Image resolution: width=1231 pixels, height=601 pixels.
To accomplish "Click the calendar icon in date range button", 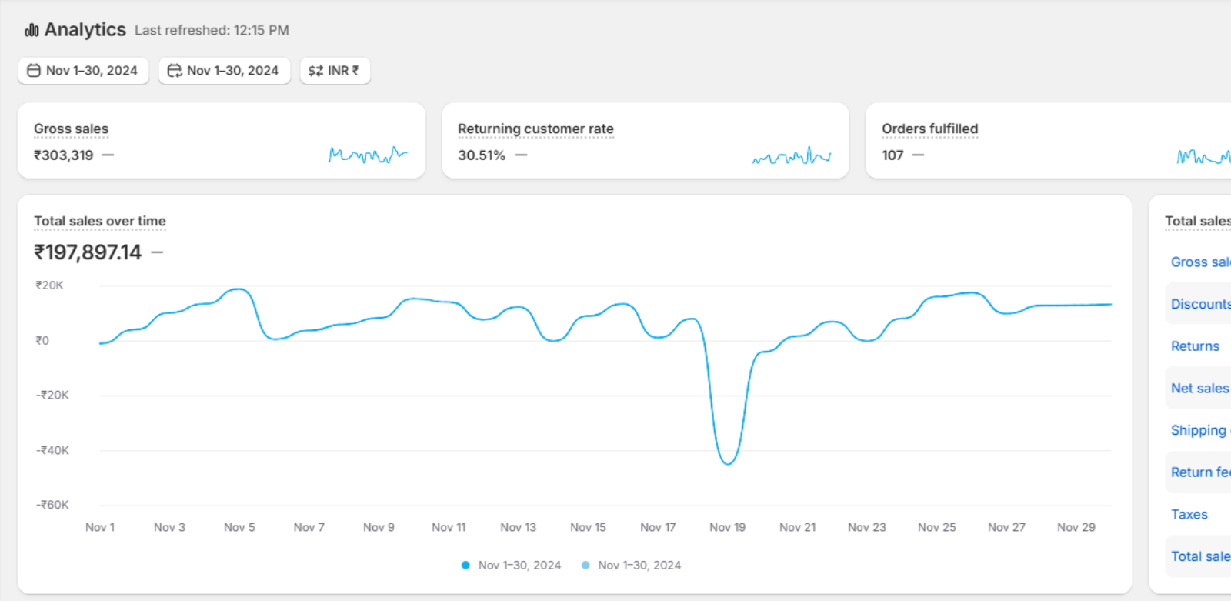I will tap(34, 71).
